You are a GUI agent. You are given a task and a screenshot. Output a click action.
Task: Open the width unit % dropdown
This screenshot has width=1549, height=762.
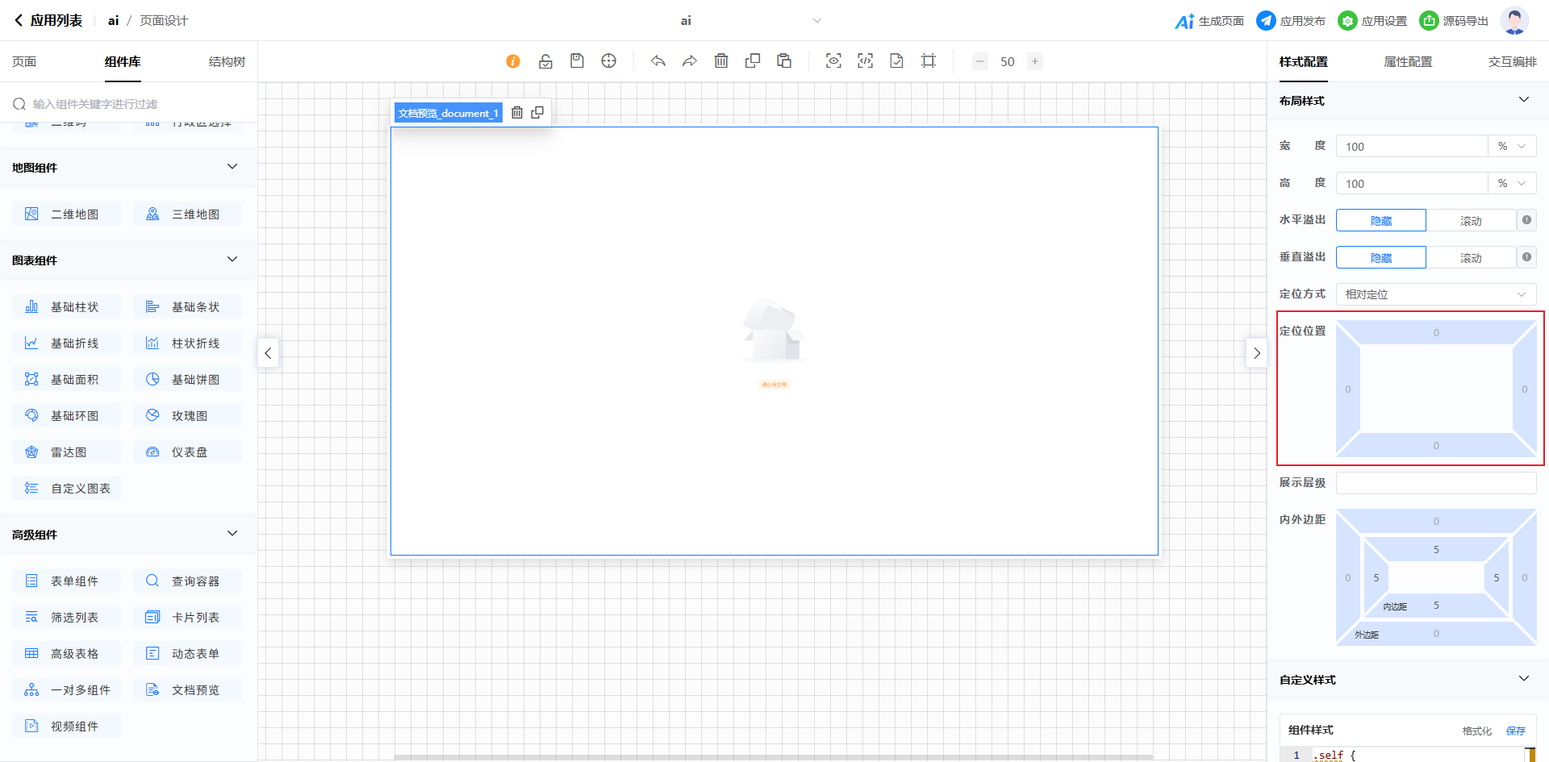1511,147
